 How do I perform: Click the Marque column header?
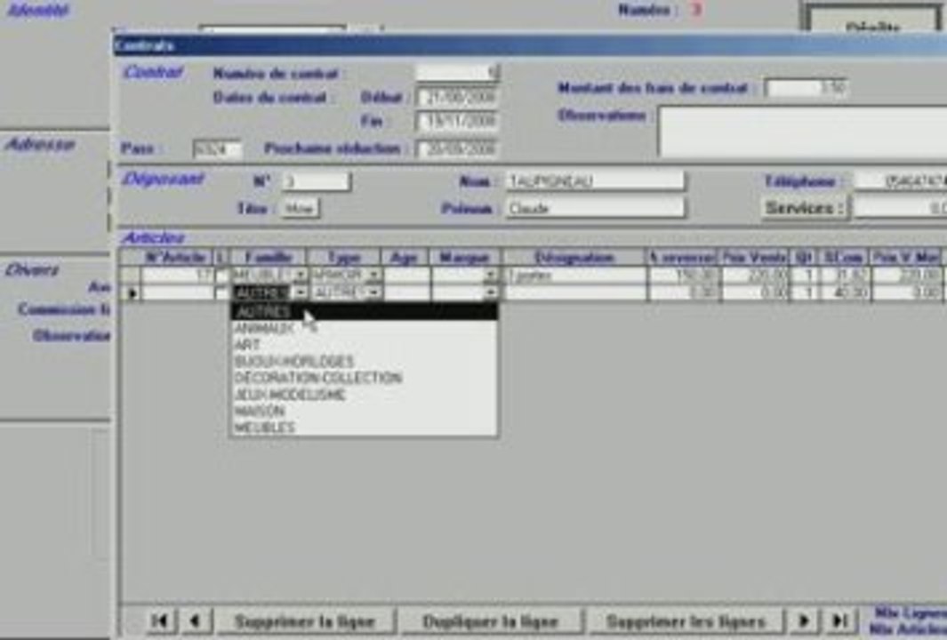click(x=464, y=258)
